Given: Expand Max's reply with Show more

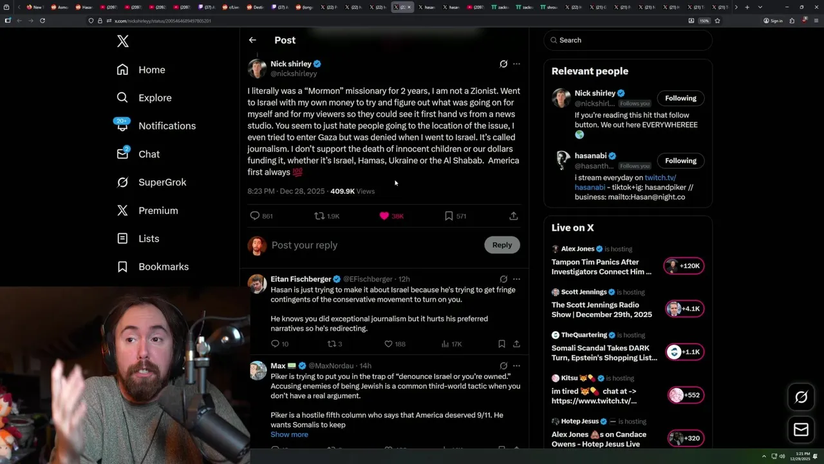Looking at the screenshot, I should click(289, 434).
